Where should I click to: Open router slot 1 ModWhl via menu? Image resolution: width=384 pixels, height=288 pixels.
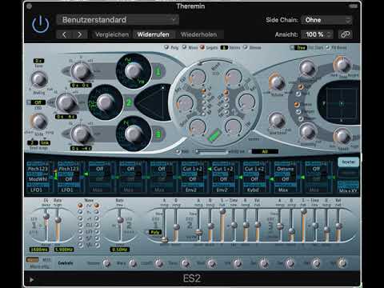click(x=38, y=179)
